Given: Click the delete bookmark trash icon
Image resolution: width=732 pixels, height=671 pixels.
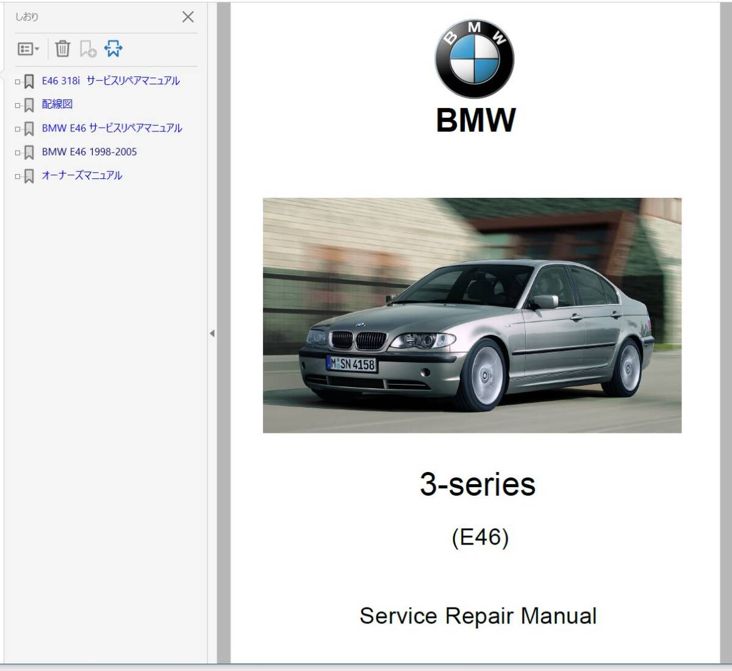Looking at the screenshot, I should (x=62, y=49).
